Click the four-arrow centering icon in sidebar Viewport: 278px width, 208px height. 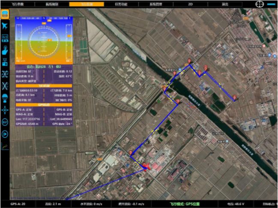pos(5,110)
